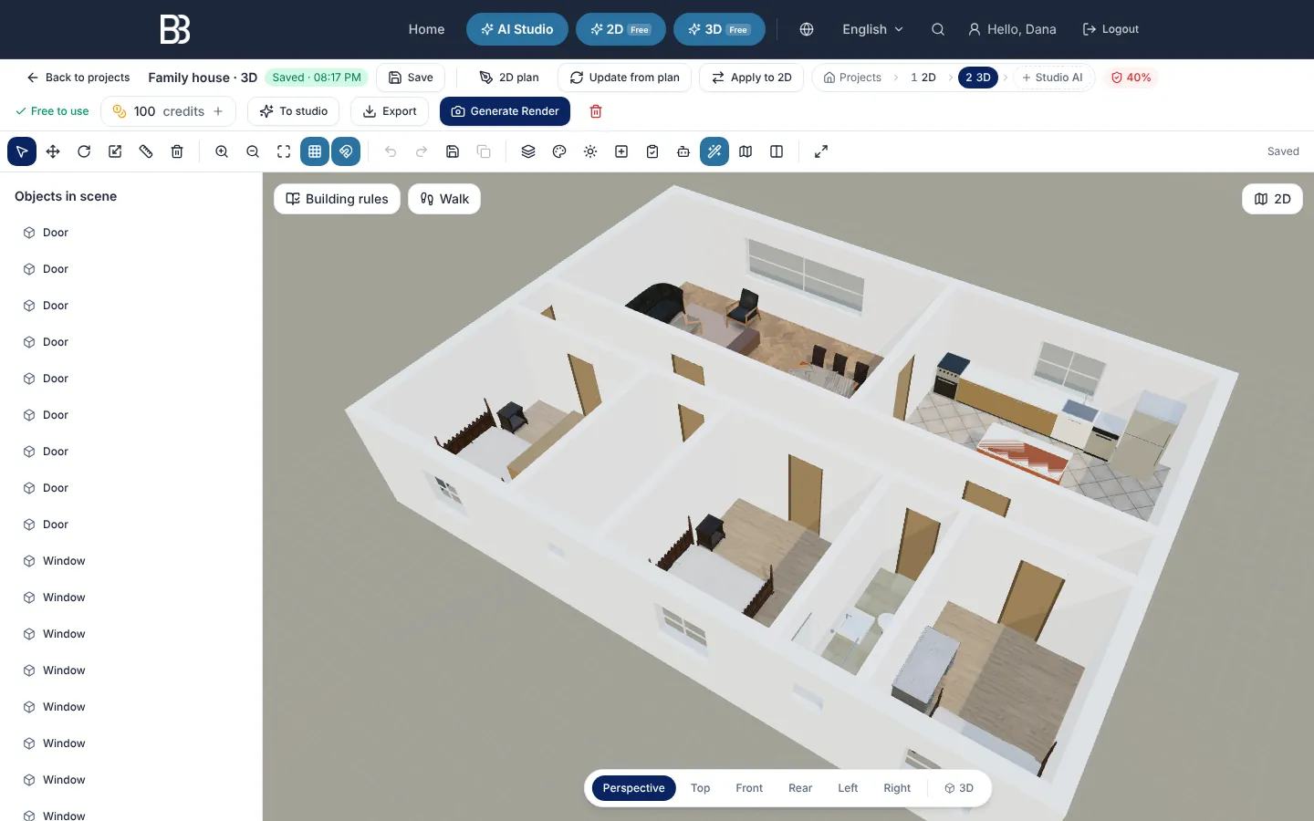Start Walk mode
The width and height of the screenshot is (1314, 821).
tap(444, 199)
